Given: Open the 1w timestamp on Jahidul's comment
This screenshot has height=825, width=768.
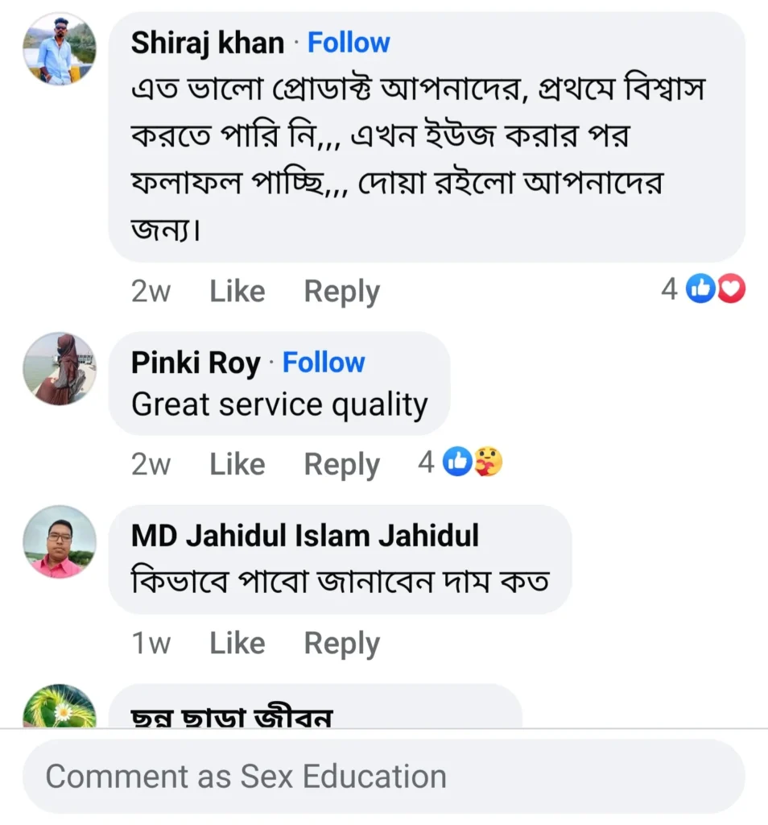Looking at the screenshot, I should pyautogui.click(x=151, y=643).
